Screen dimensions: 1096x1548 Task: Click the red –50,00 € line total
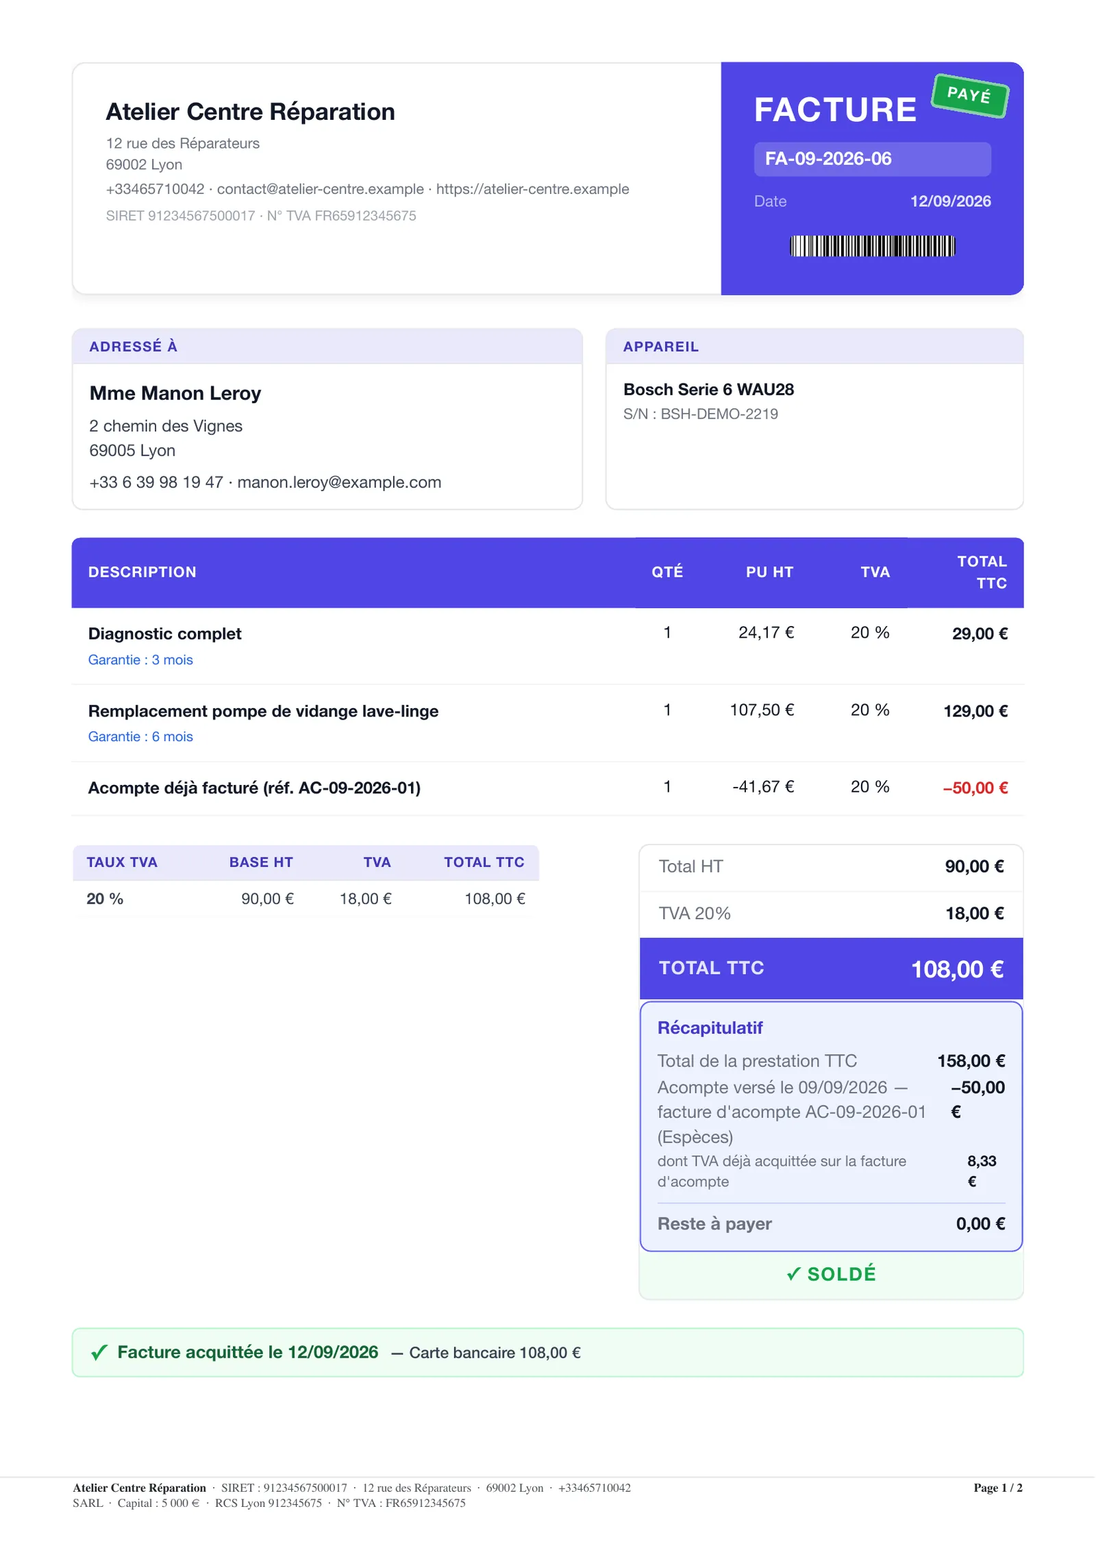975,788
